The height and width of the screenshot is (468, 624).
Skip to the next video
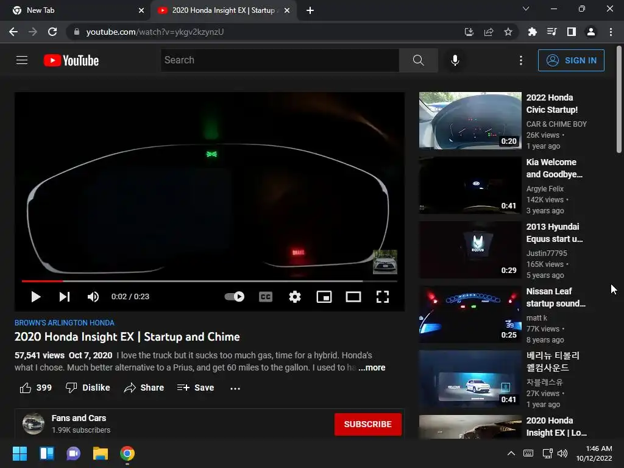65,297
